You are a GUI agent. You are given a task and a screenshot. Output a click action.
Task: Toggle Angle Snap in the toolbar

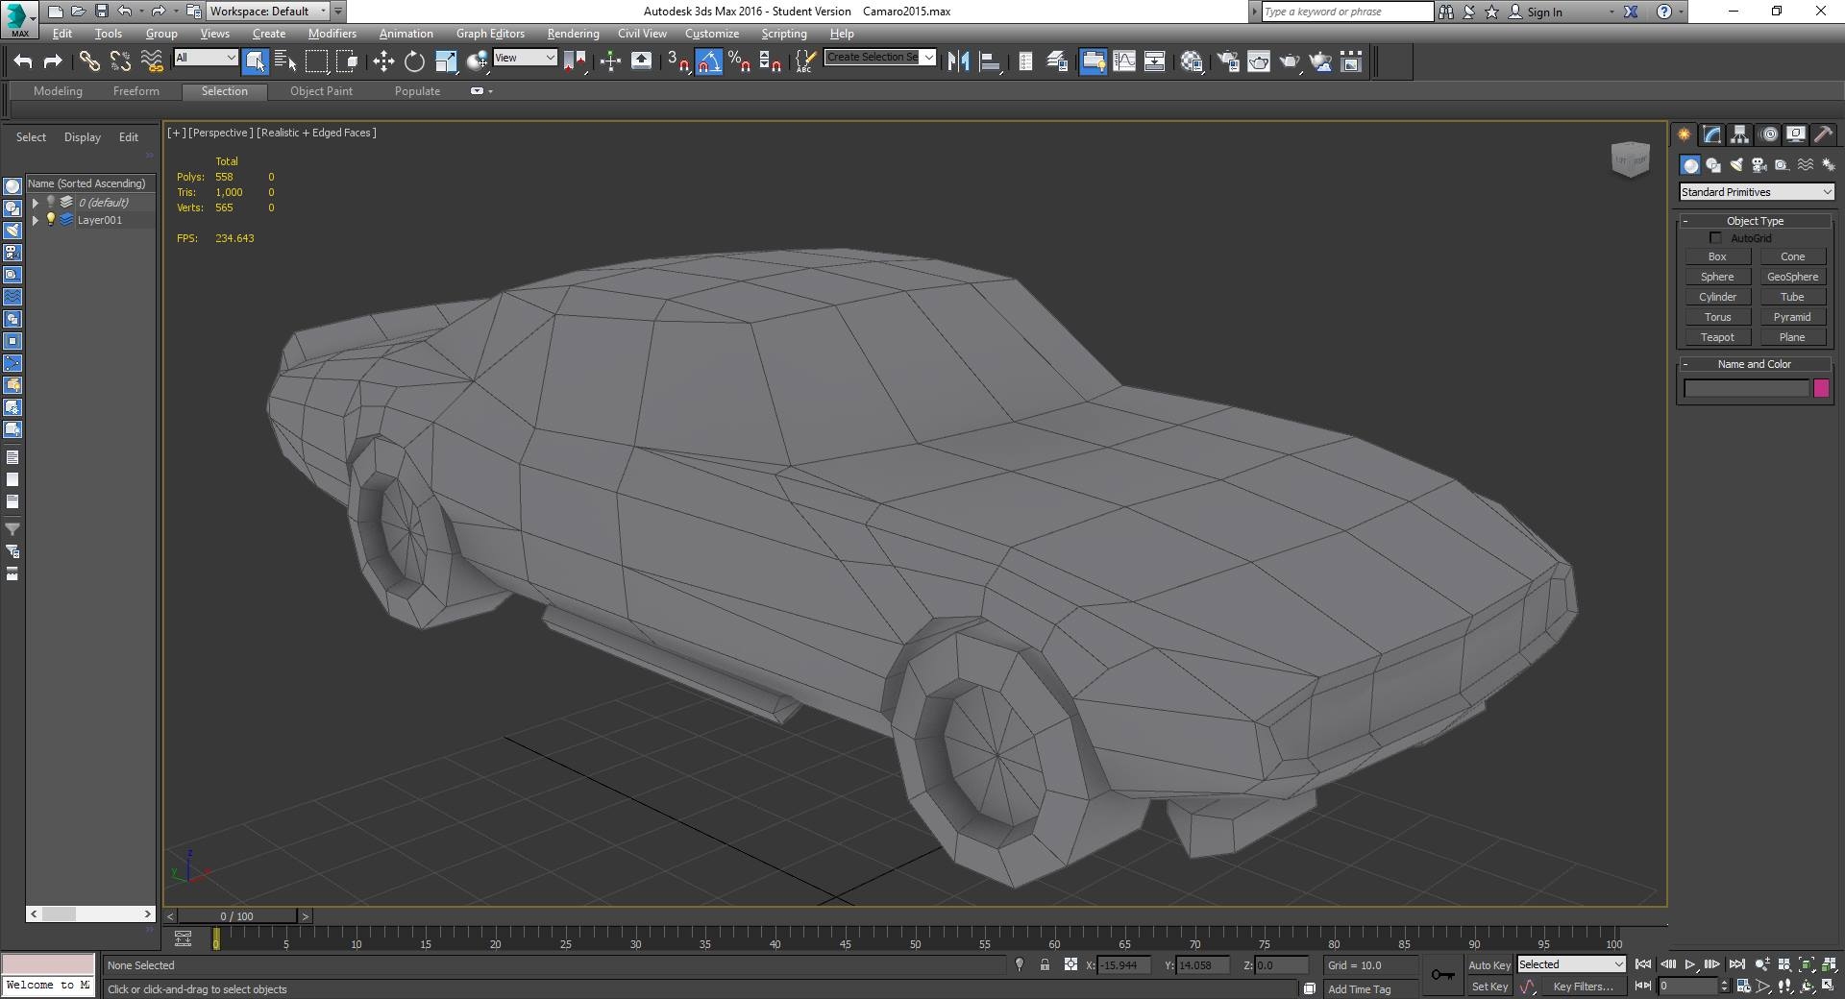[709, 61]
